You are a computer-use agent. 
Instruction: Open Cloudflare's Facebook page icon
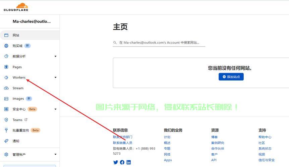point(122,162)
